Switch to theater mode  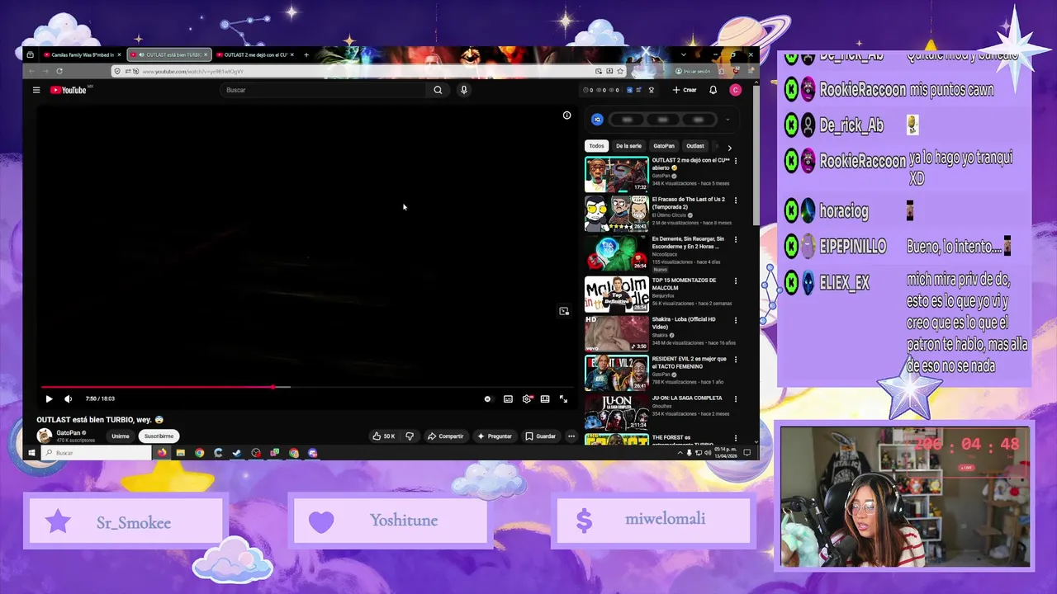pyautogui.click(x=545, y=398)
